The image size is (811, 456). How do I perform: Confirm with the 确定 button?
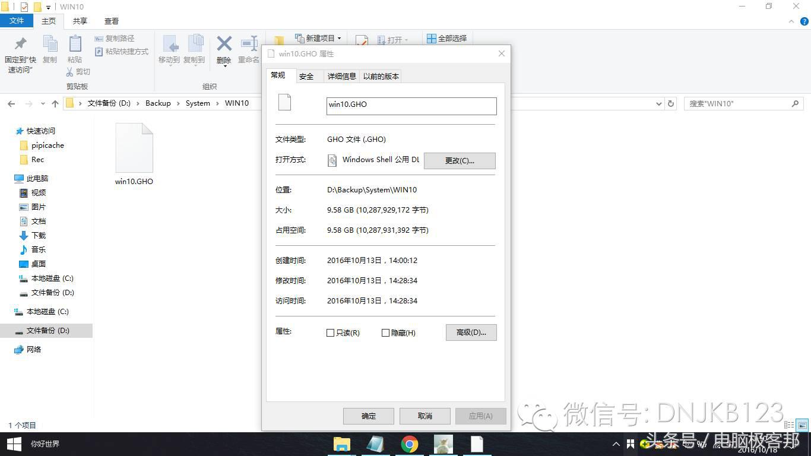368,416
